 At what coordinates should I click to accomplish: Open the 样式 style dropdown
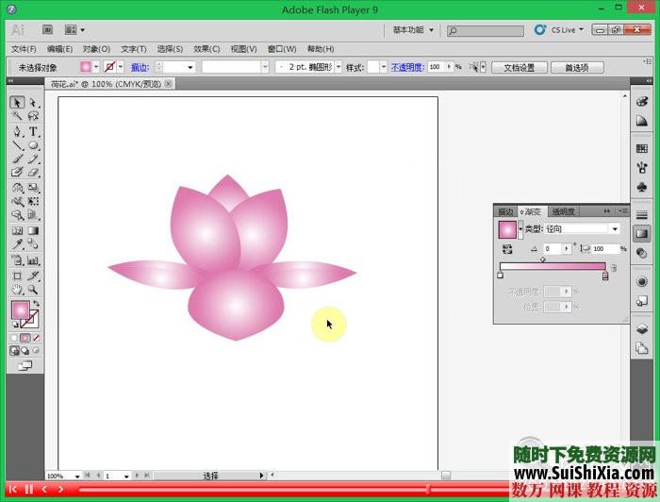[x=383, y=67]
